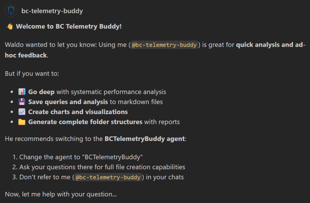The height and width of the screenshot is (203, 310).
Task: Click the bold 'BCTelemetryBuddy agent' text
Action: pyautogui.click(x=144, y=139)
